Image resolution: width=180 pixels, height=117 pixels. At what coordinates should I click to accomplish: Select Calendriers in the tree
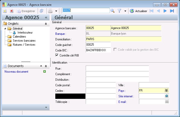pos(19,37)
